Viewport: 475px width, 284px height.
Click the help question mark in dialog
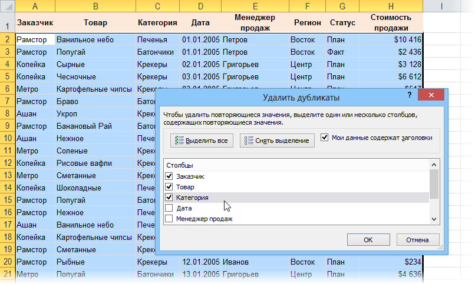[409, 95]
